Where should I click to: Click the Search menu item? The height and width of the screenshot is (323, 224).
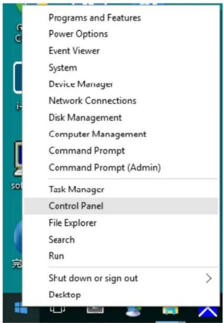click(61, 239)
